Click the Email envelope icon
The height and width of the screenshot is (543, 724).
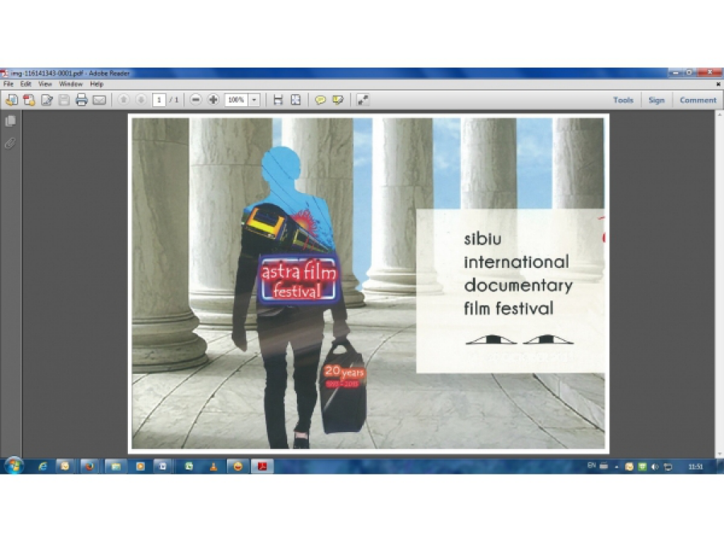(x=99, y=100)
